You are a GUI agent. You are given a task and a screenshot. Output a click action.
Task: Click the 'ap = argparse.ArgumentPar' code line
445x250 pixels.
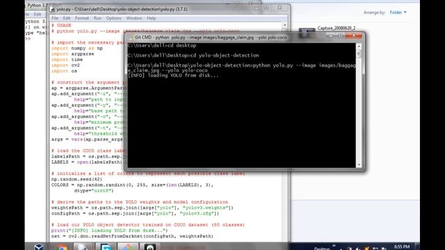pyautogui.click(x=88, y=88)
